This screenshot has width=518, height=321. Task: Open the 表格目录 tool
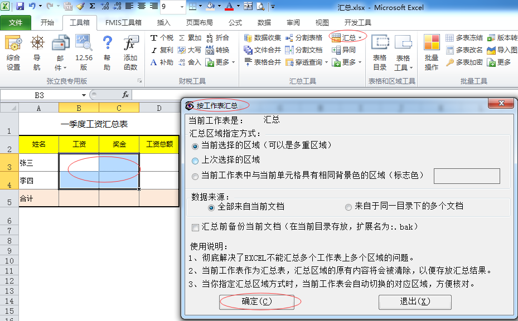pyautogui.click(x=380, y=52)
